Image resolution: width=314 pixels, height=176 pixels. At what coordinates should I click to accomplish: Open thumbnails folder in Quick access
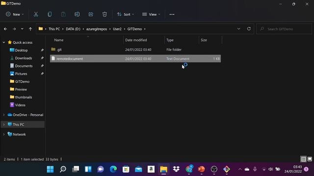click(x=24, y=97)
